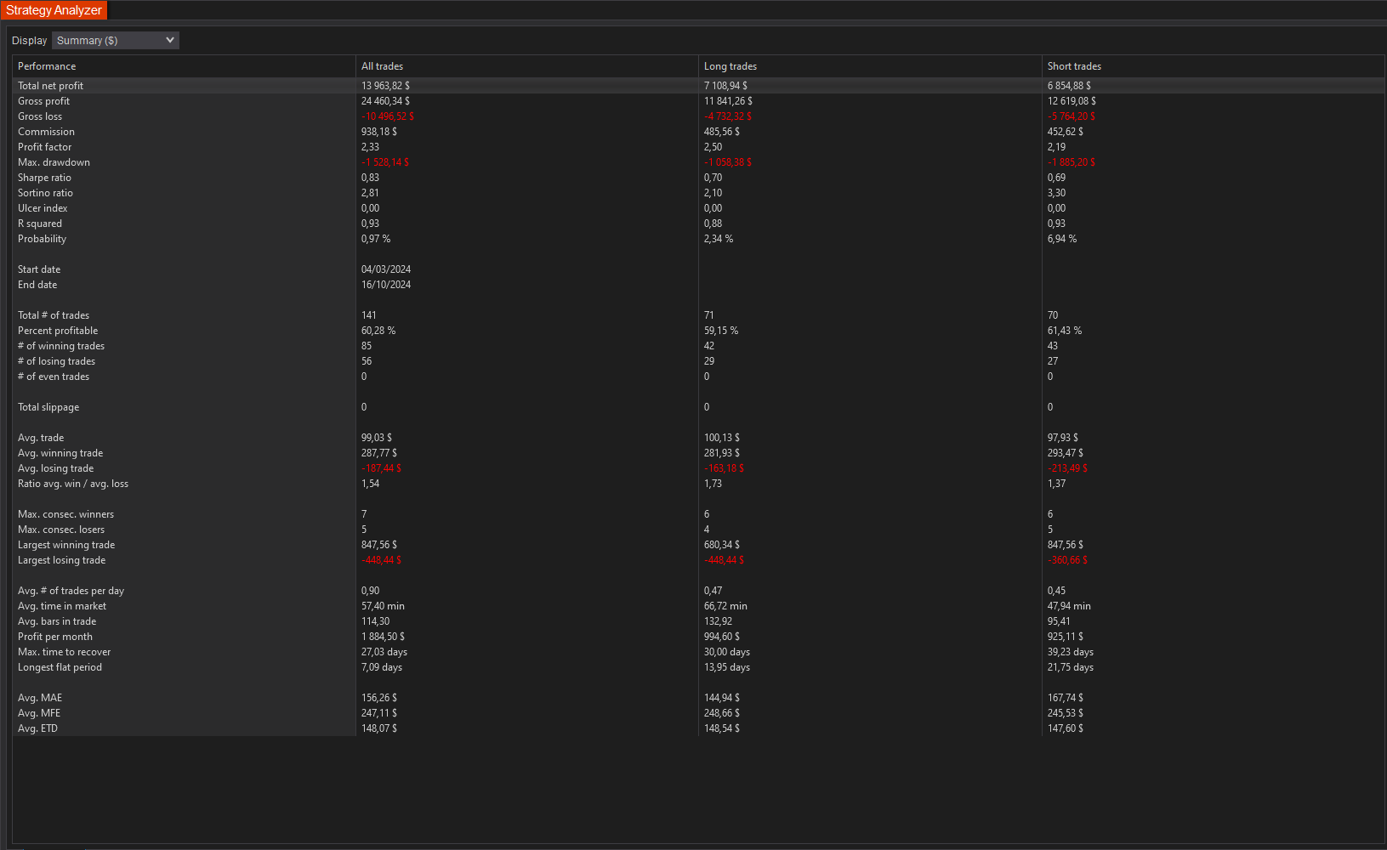Select the Gross profit row label
1387x850 pixels.
click(43, 101)
